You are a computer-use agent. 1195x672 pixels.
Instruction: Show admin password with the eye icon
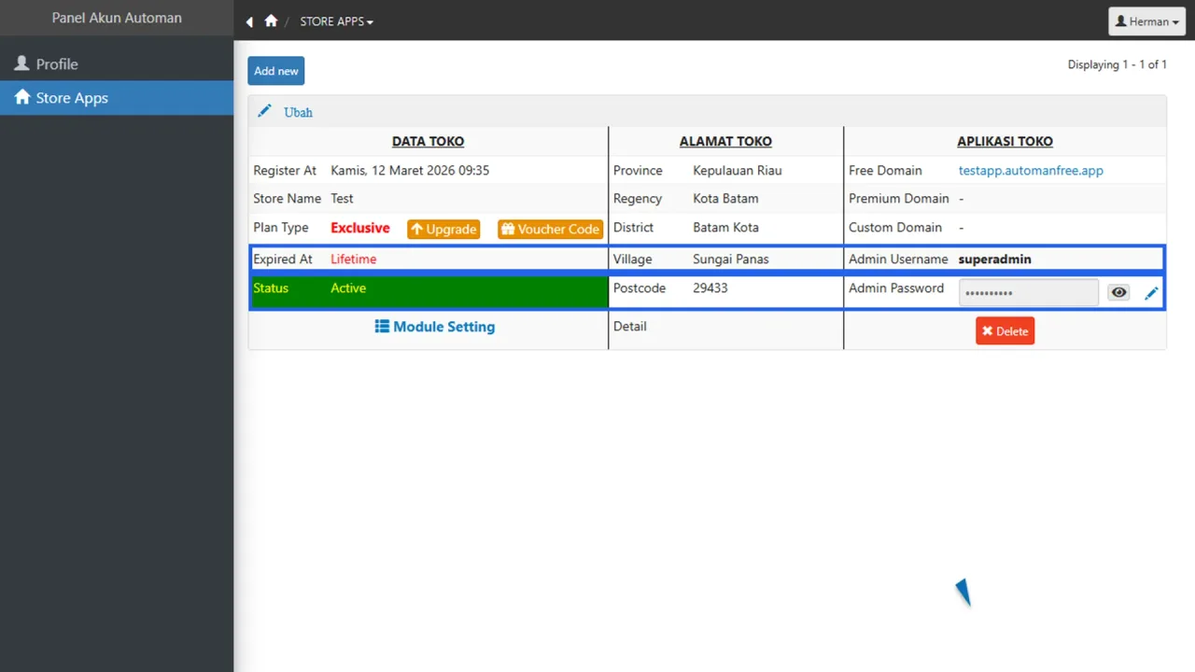[x=1118, y=292]
